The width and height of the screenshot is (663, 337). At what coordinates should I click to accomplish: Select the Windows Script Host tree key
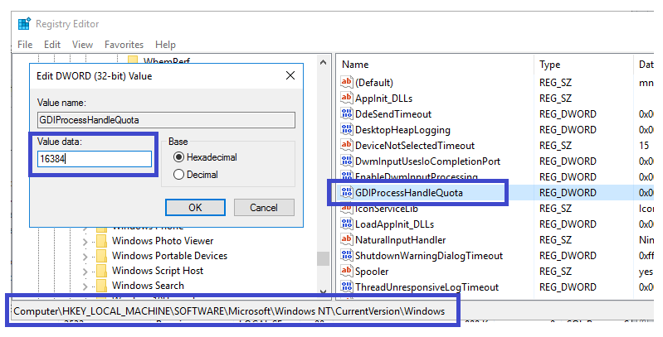pyautogui.click(x=158, y=271)
